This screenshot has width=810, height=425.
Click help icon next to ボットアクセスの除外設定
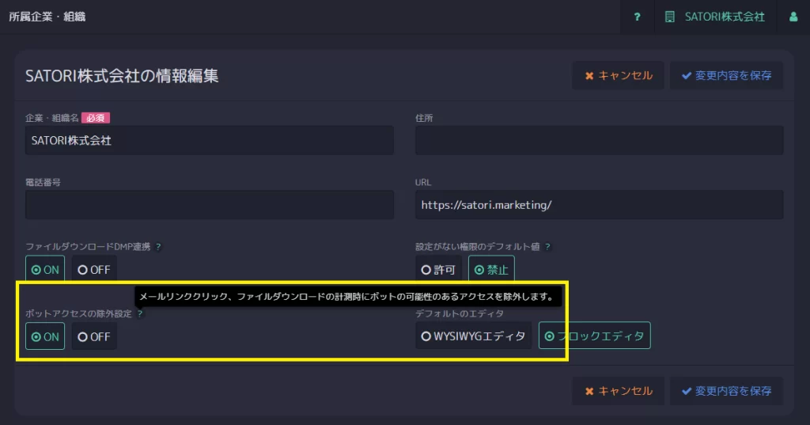(x=139, y=314)
